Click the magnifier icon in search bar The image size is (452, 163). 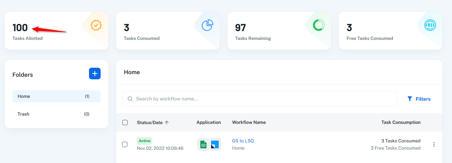tap(130, 99)
